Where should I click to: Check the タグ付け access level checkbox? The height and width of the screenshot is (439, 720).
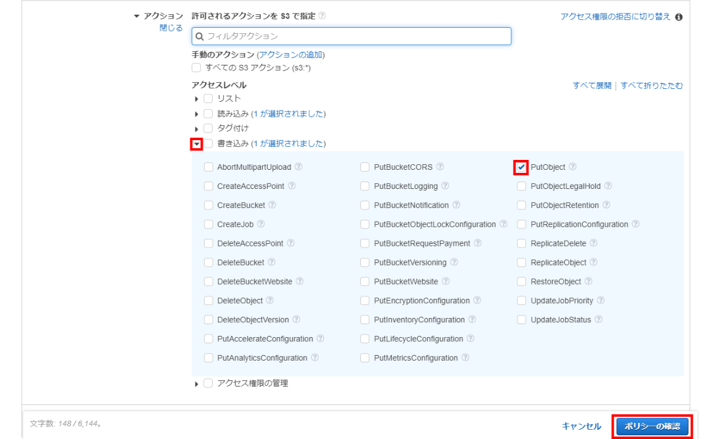(208, 128)
